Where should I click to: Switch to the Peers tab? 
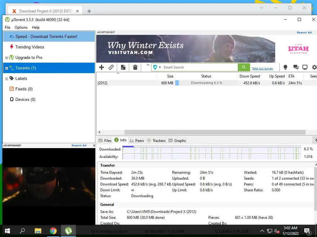click(x=137, y=140)
